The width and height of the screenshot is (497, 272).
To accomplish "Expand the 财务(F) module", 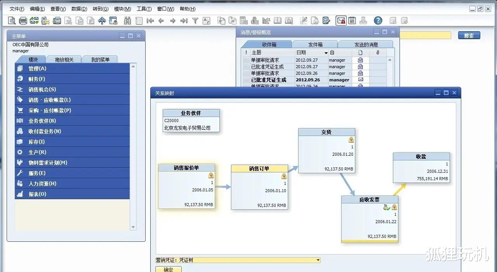I will click(x=72, y=79).
